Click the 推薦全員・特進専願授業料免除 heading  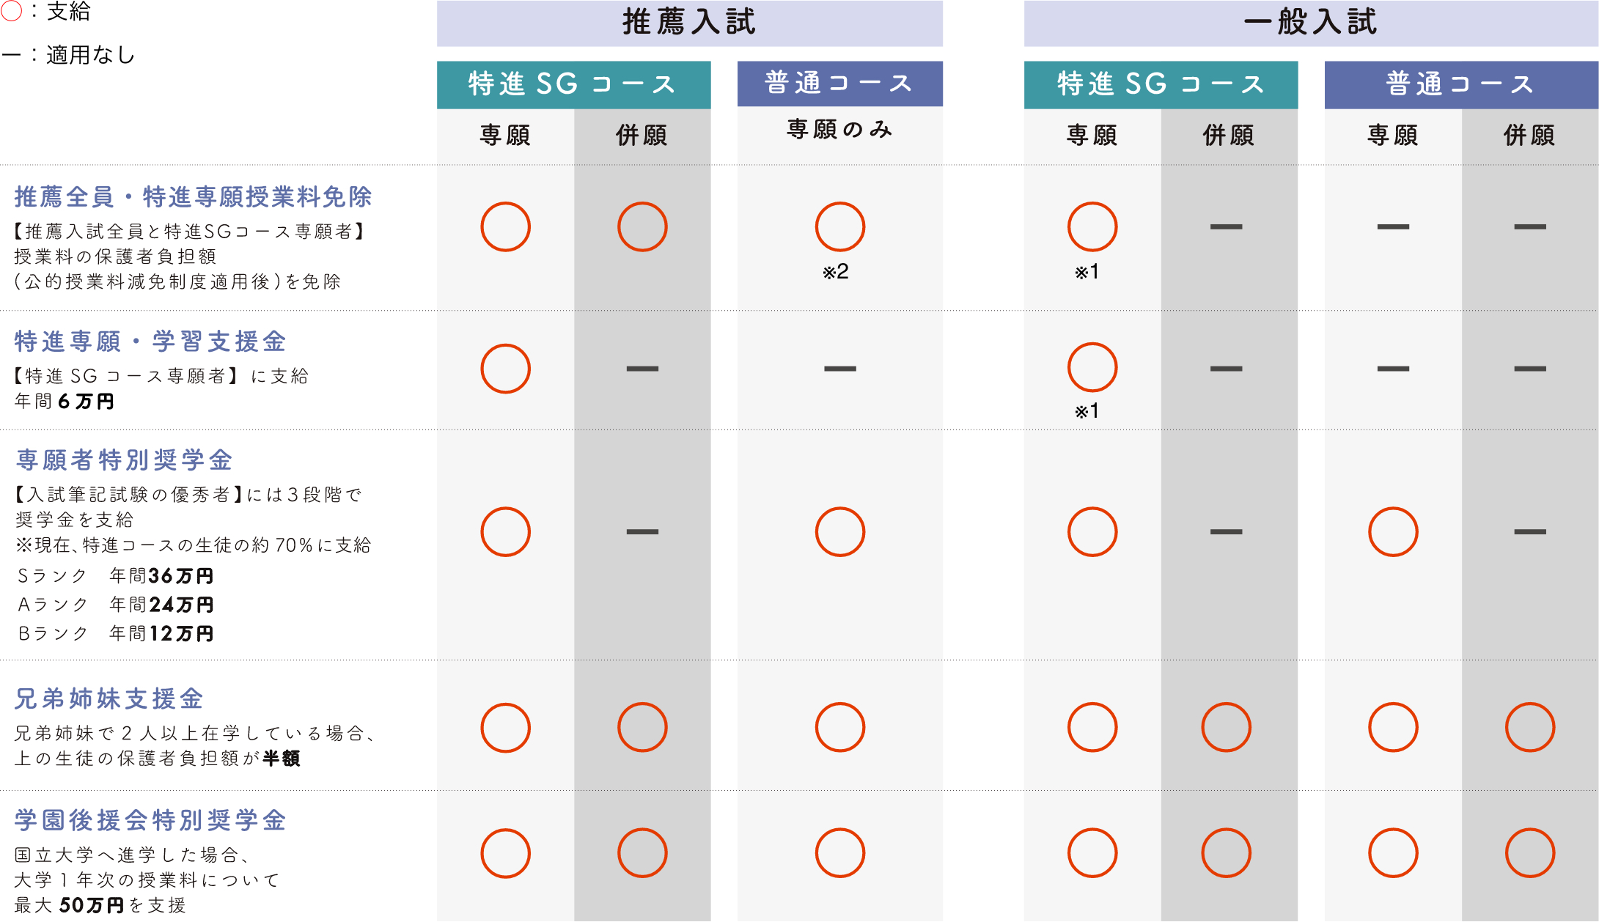click(x=193, y=196)
